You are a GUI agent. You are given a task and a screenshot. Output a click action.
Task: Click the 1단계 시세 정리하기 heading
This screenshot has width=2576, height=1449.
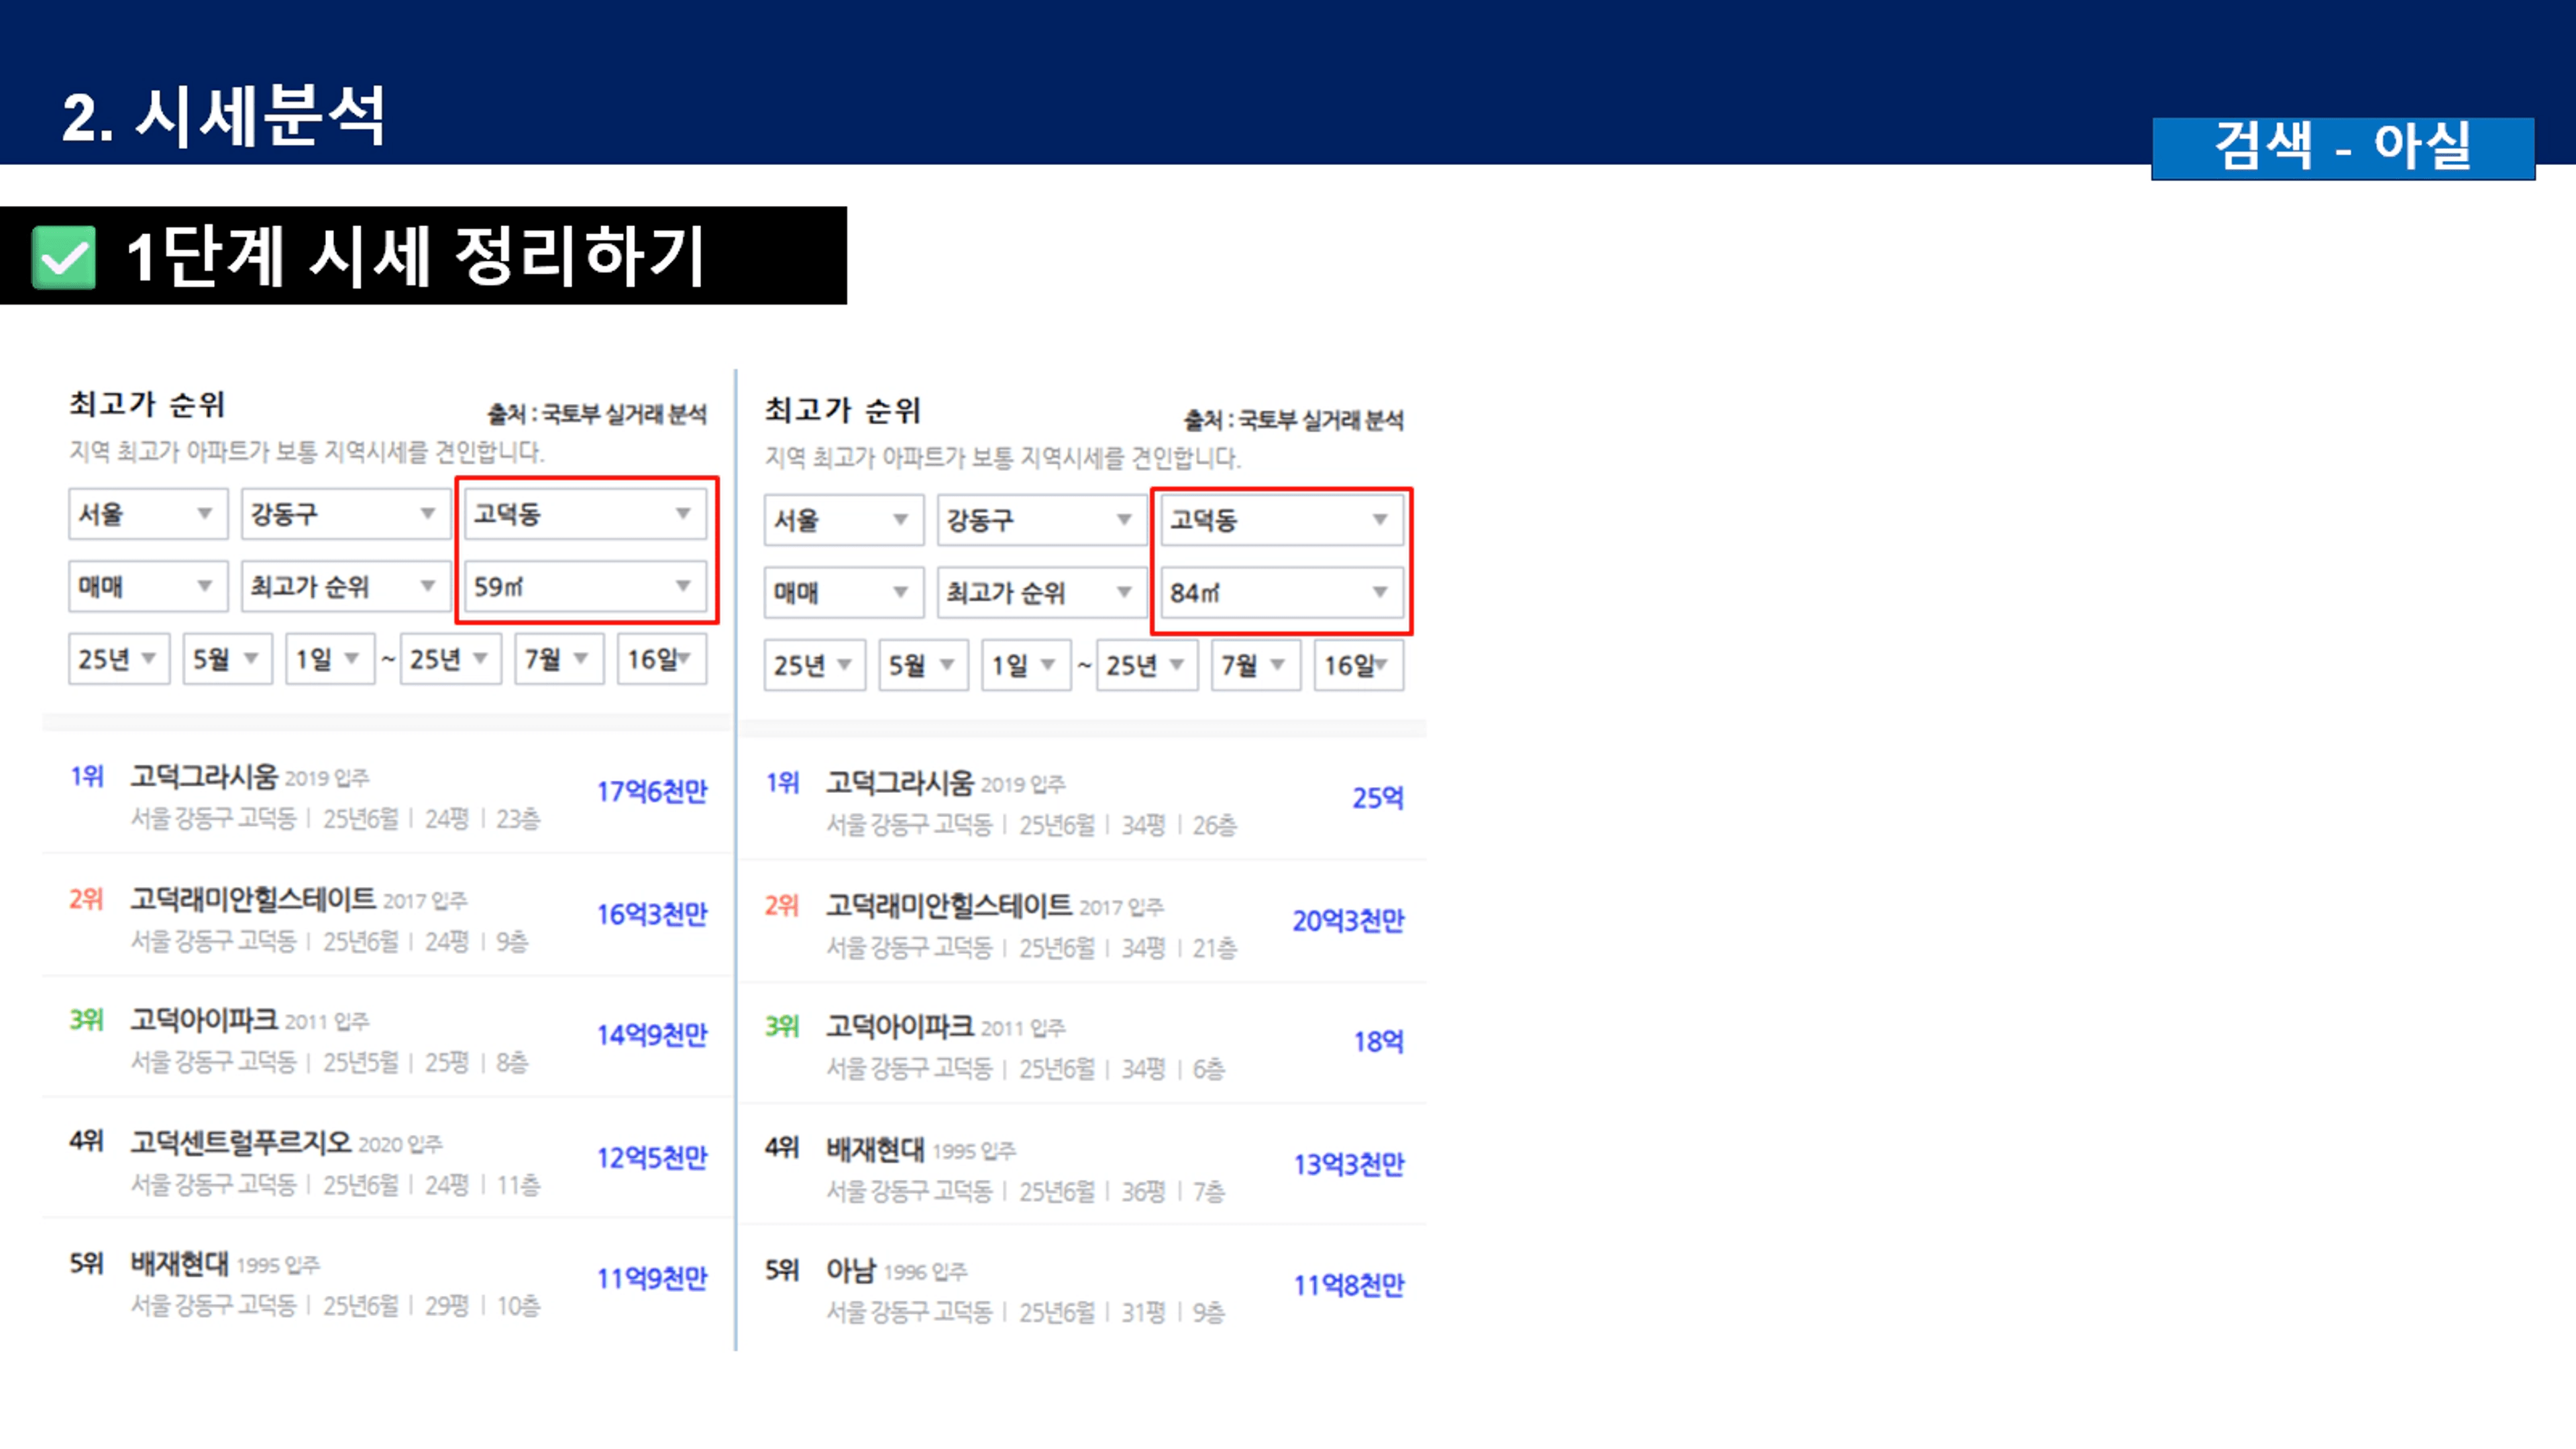click(416, 256)
